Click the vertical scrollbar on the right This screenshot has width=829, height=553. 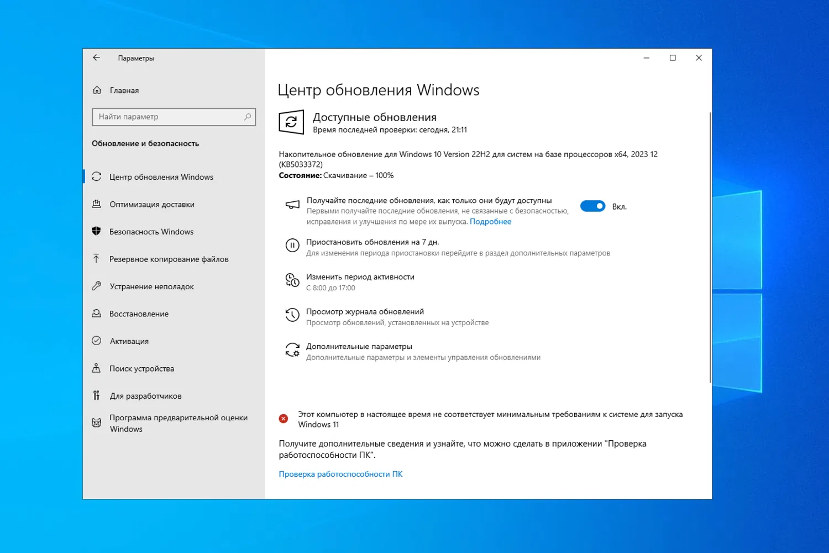708,249
